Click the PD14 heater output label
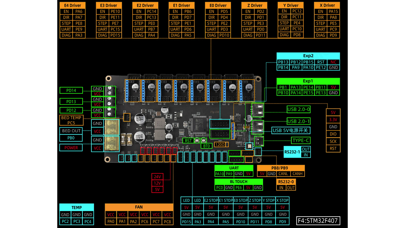 coord(71,91)
